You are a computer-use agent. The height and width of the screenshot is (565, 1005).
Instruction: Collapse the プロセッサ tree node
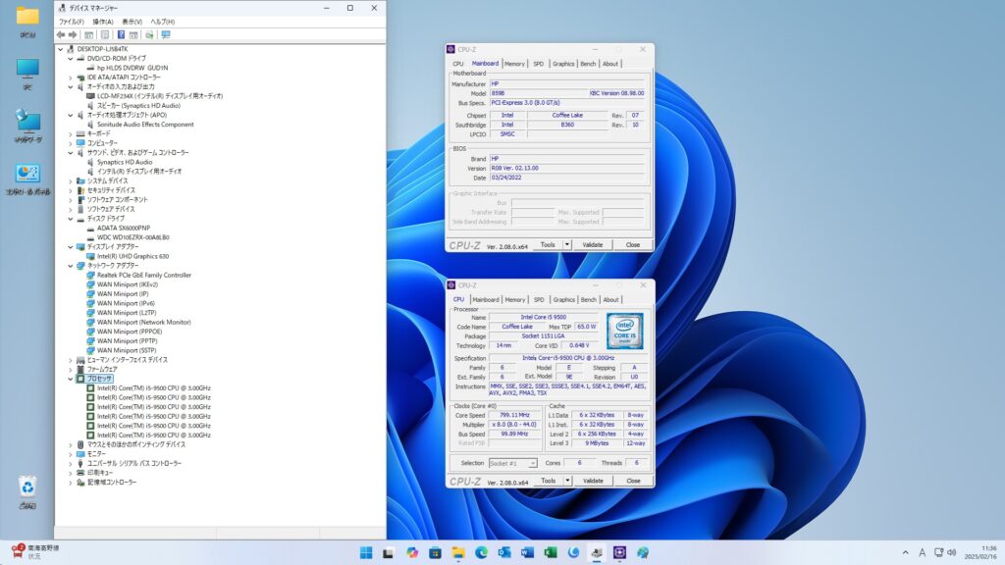click(x=71, y=379)
